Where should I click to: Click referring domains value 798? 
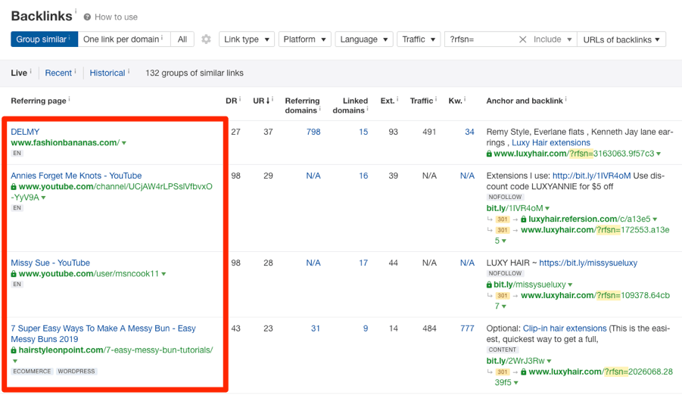tap(313, 132)
